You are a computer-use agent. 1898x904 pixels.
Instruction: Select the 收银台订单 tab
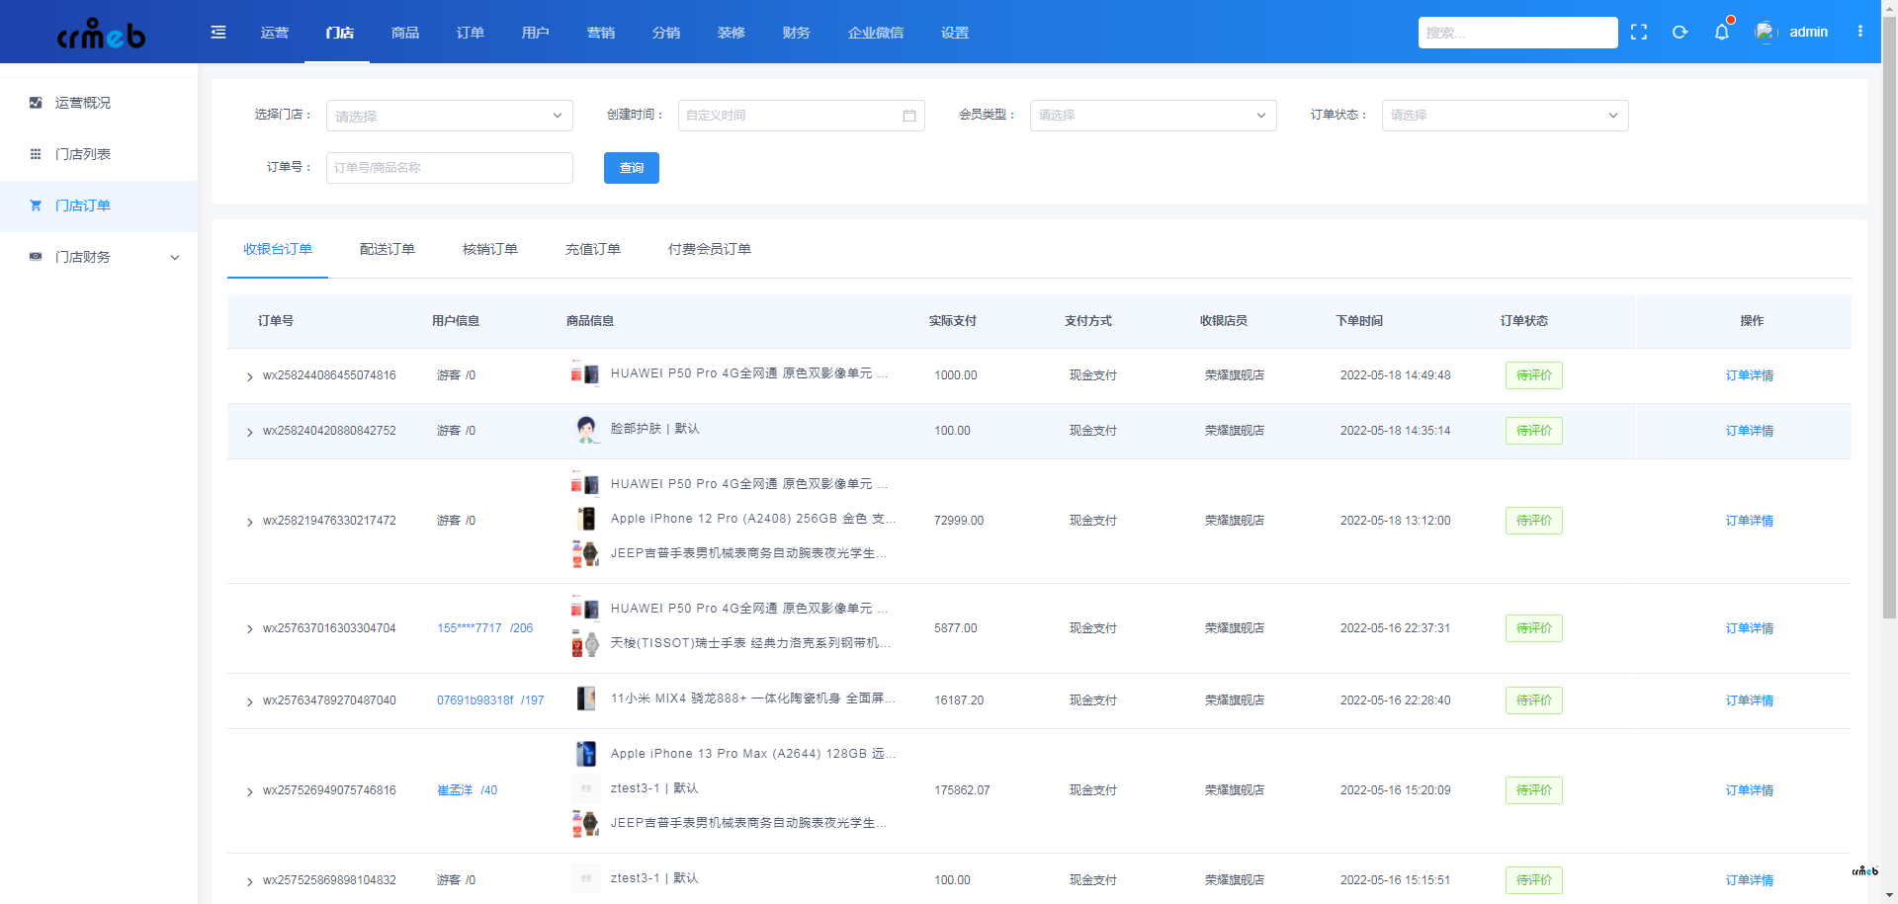pyautogui.click(x=278, y=249)
